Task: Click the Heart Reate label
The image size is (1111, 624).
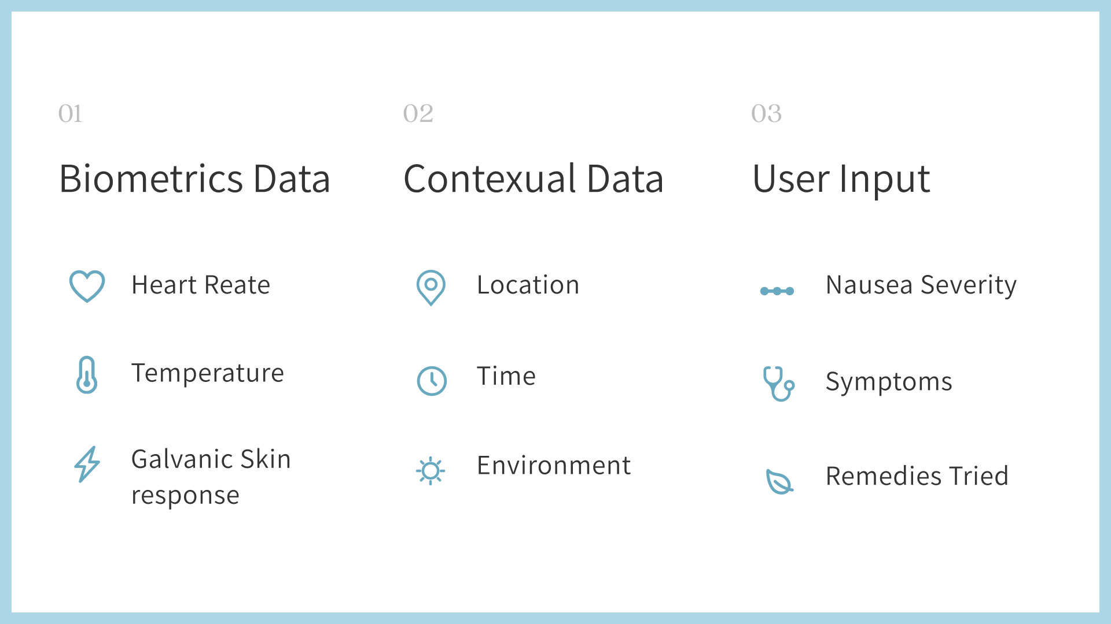Action: pyautogui.click(x=201, y=285)
